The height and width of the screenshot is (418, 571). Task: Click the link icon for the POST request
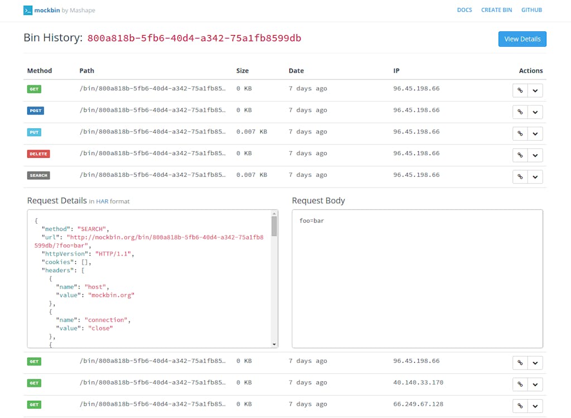520,112
